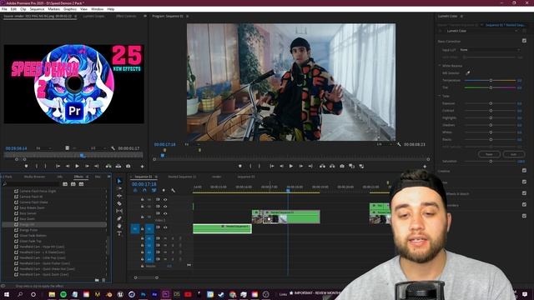This screenshot has height=300, width=534.
Task: Select the Type tool
Action: [119, 233]
